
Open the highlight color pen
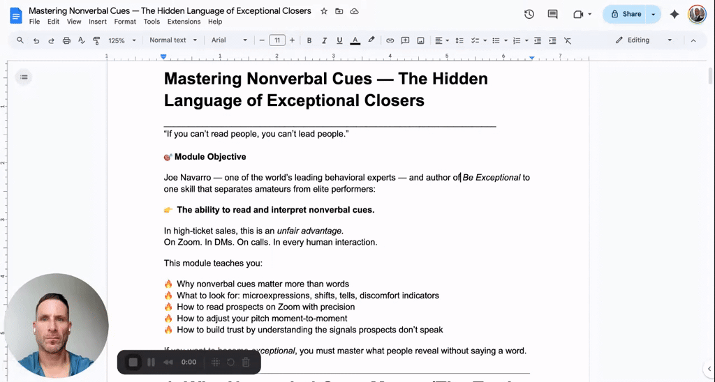(x=371, y=40)
